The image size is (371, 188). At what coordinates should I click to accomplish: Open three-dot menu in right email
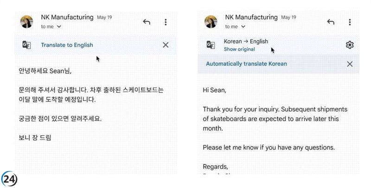350,22
